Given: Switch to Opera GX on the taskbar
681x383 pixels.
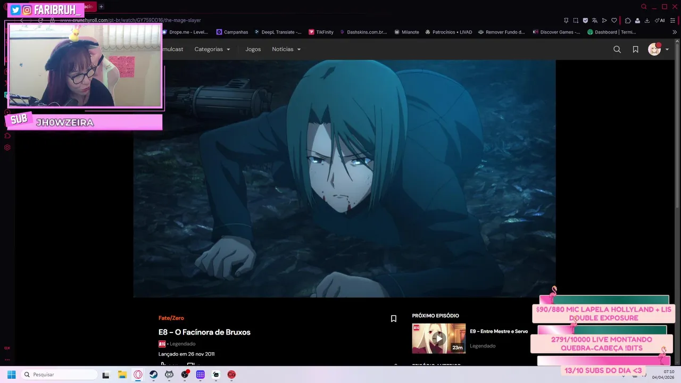Looking at the screenshot, I should (138, 374).
